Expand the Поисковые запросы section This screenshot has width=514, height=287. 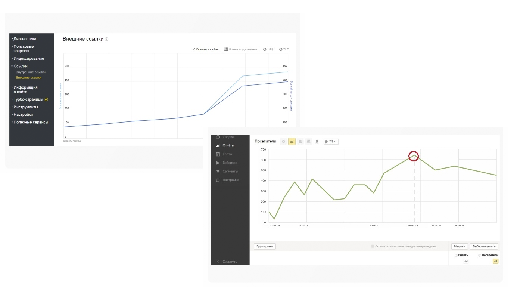point(23,49)
